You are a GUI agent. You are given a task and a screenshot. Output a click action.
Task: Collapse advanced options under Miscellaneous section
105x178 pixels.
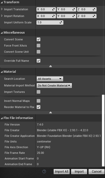point(51,66)
